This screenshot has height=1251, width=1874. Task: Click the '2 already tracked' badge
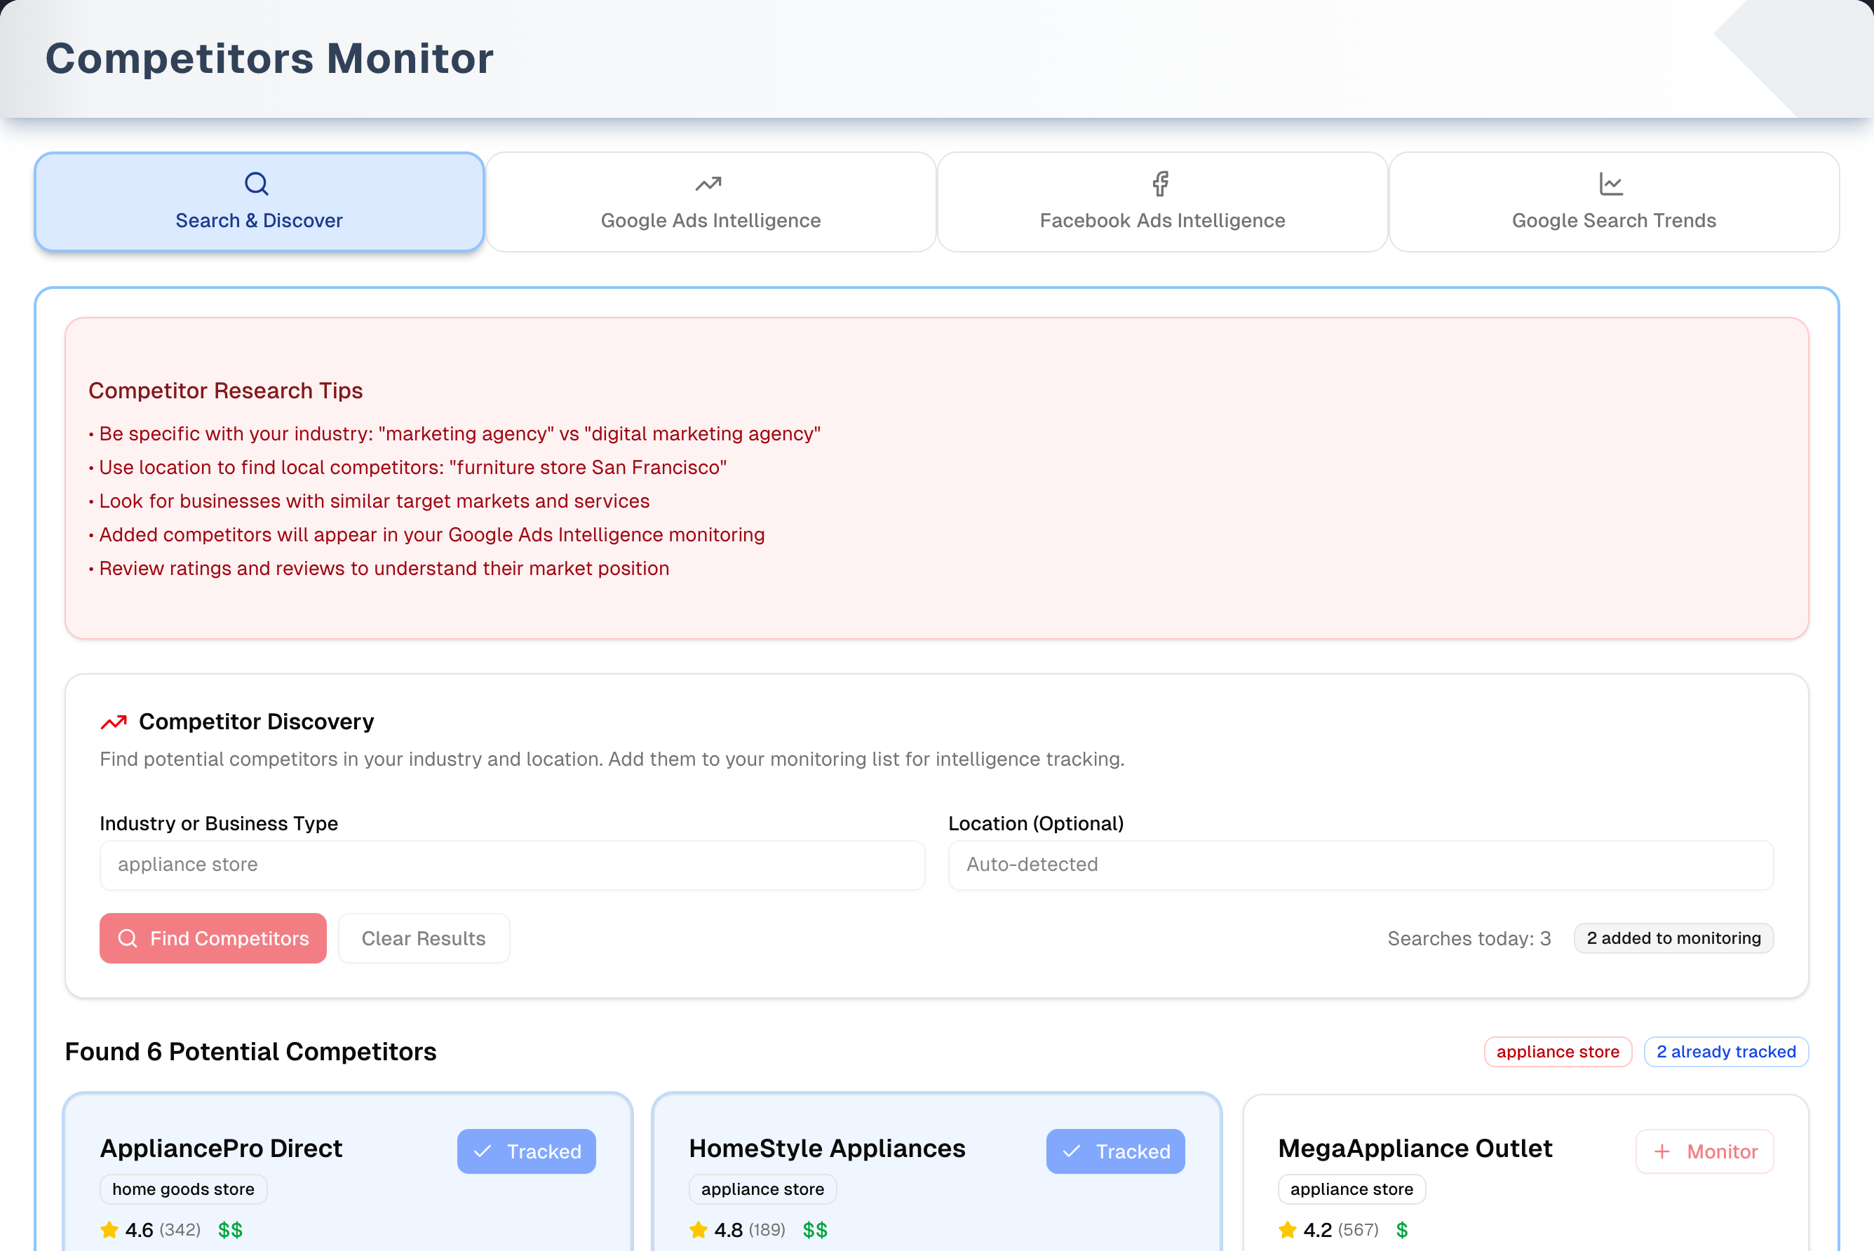pyautogui.click(x=1725, y=1052)
